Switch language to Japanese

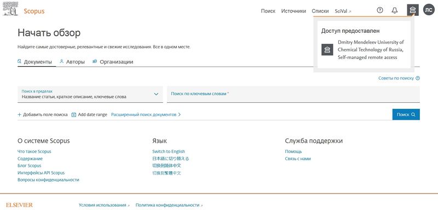click(x=171, y=159)
